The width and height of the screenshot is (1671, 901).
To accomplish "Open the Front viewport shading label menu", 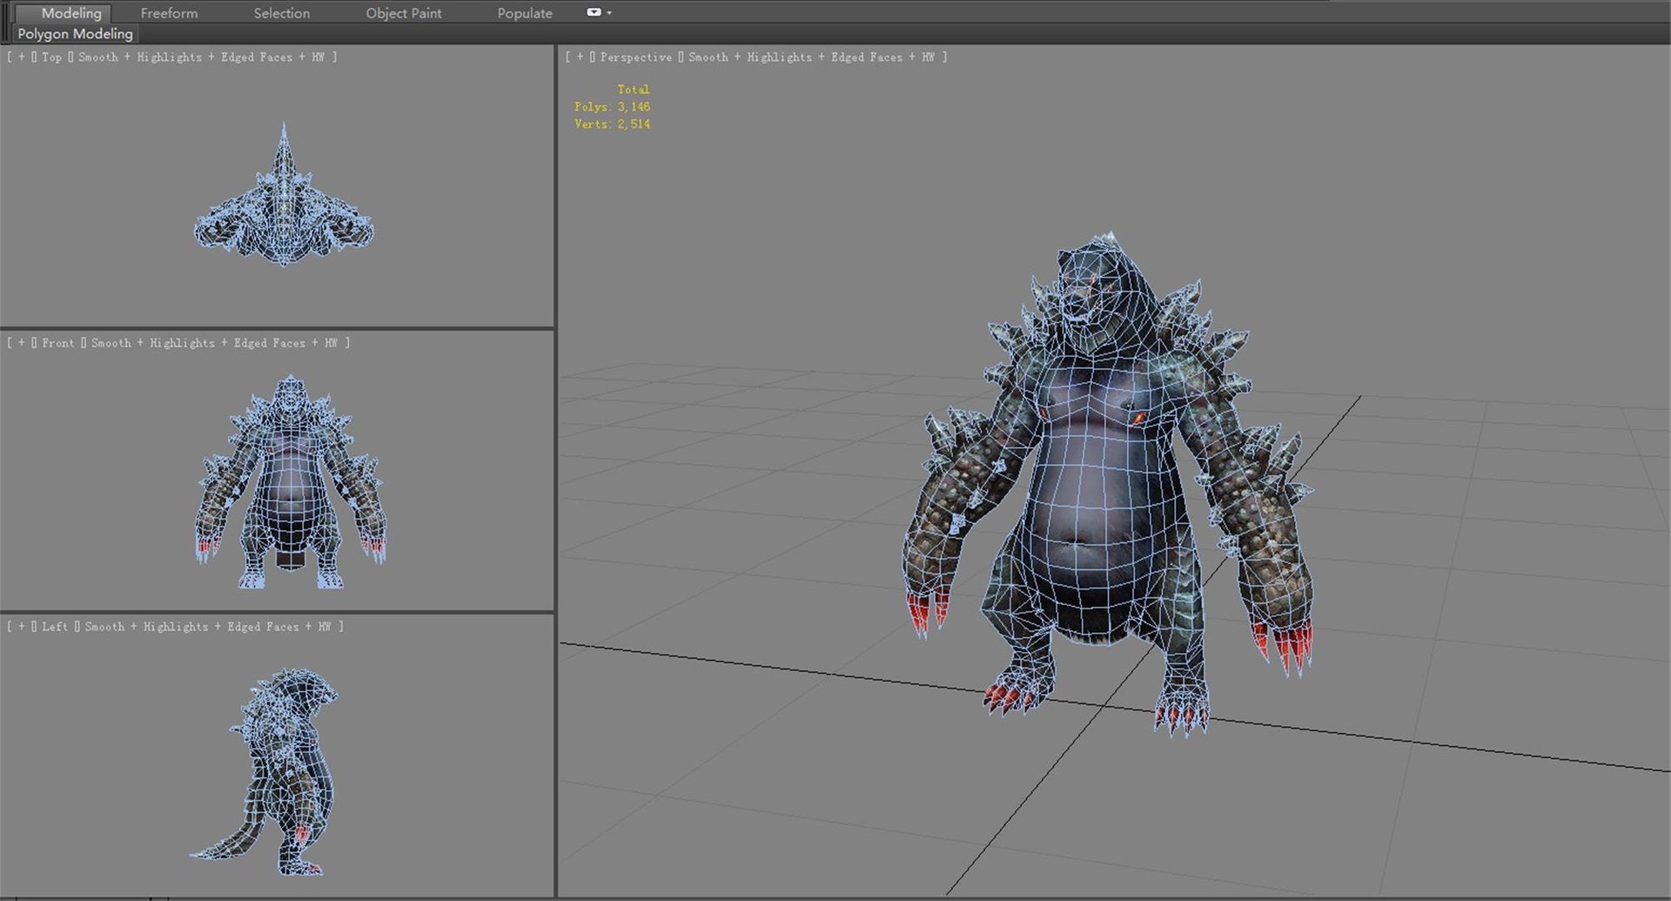I will pos(213,343).
